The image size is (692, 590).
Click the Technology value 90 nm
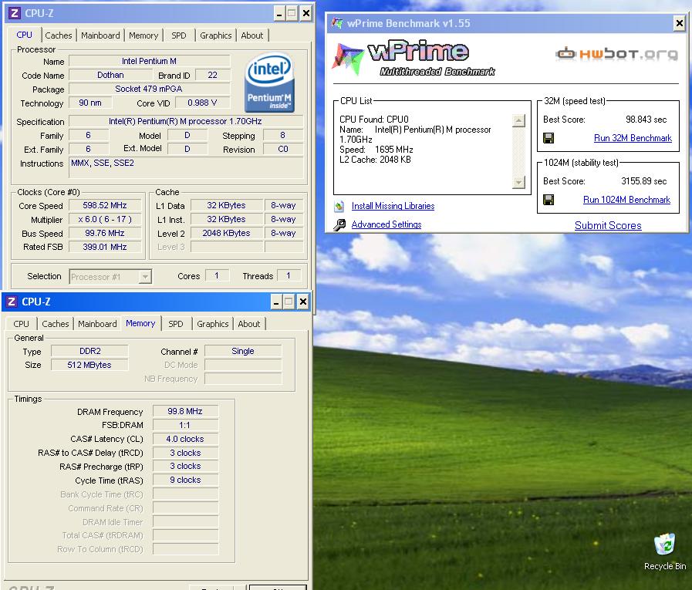click(90, 103)
